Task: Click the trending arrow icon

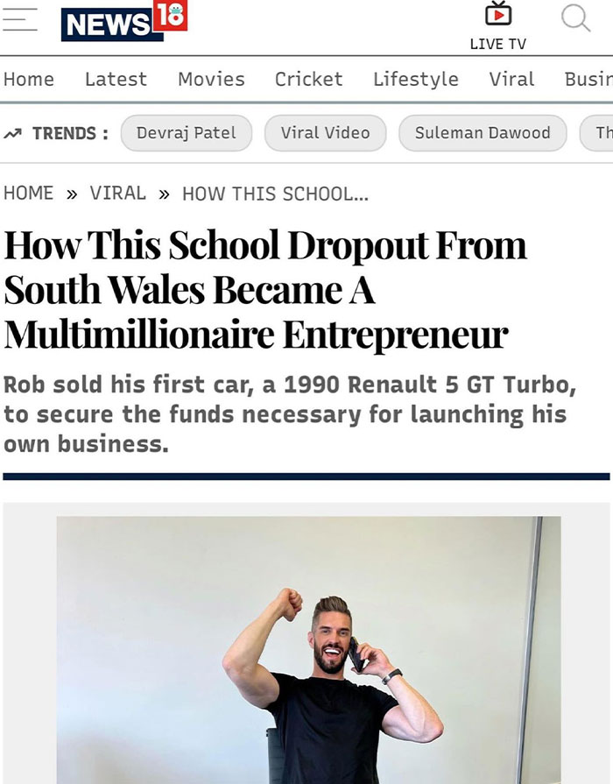Action: point(14,133)
